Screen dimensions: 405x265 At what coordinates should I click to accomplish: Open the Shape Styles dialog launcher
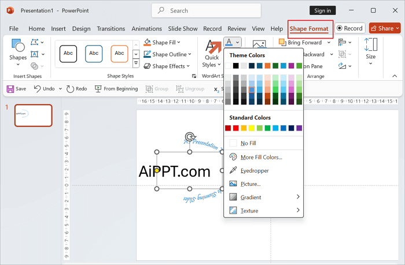tap(194, 76)
